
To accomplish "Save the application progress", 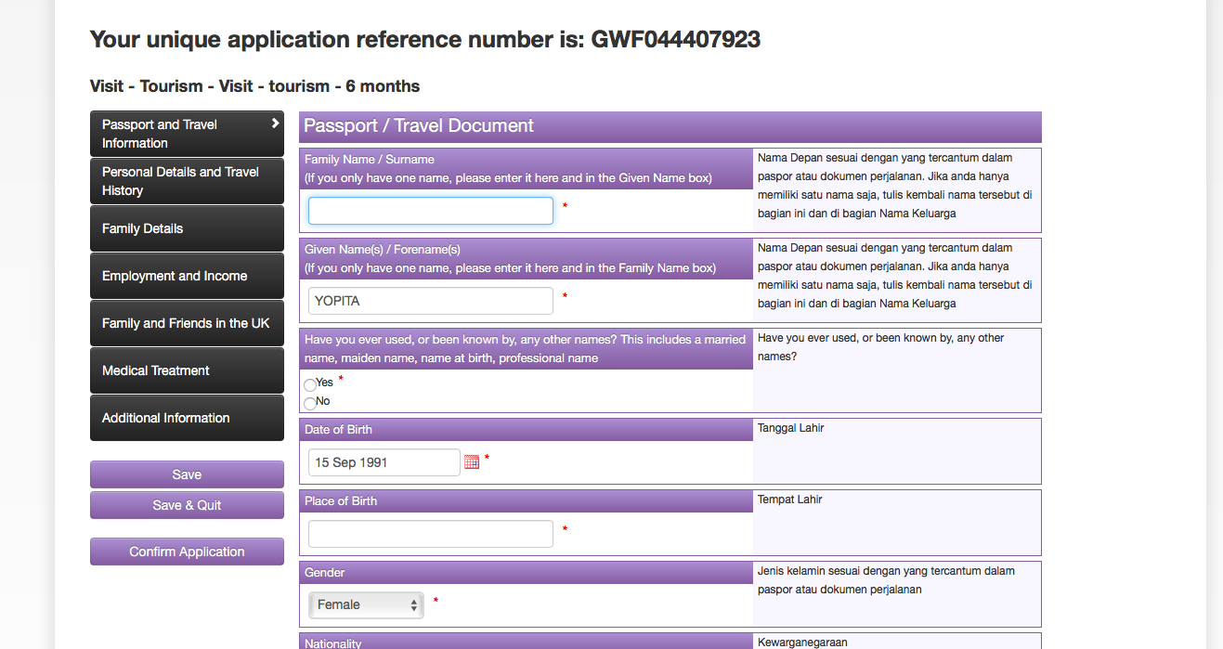I will 186,474.
